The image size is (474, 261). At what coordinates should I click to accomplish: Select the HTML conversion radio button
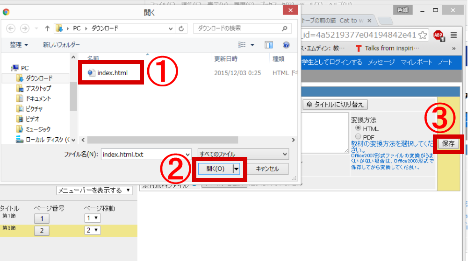358,128
